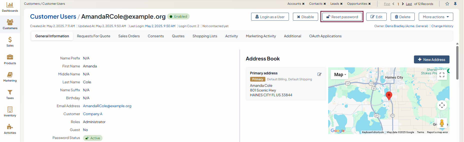This screenshot has width=464, height=142.
Task: Switch to the Shopping Lists tab
Action: click(x=205, y=36)
